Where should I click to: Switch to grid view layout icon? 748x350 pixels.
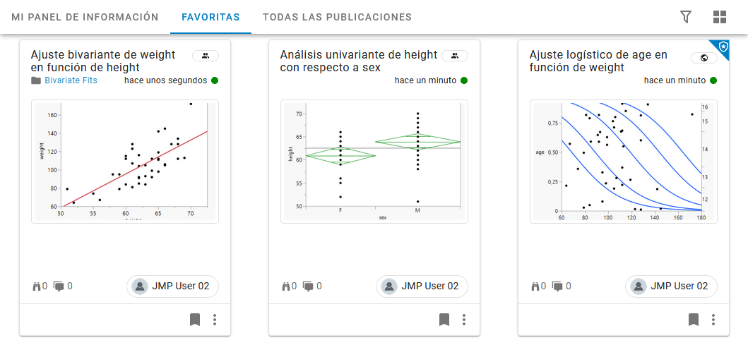(x=720, y=17)
